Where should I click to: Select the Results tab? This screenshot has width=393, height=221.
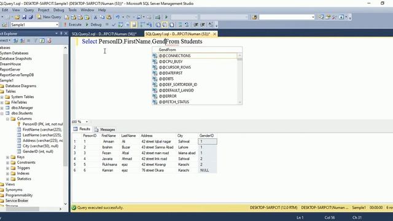tap(82, 129)
